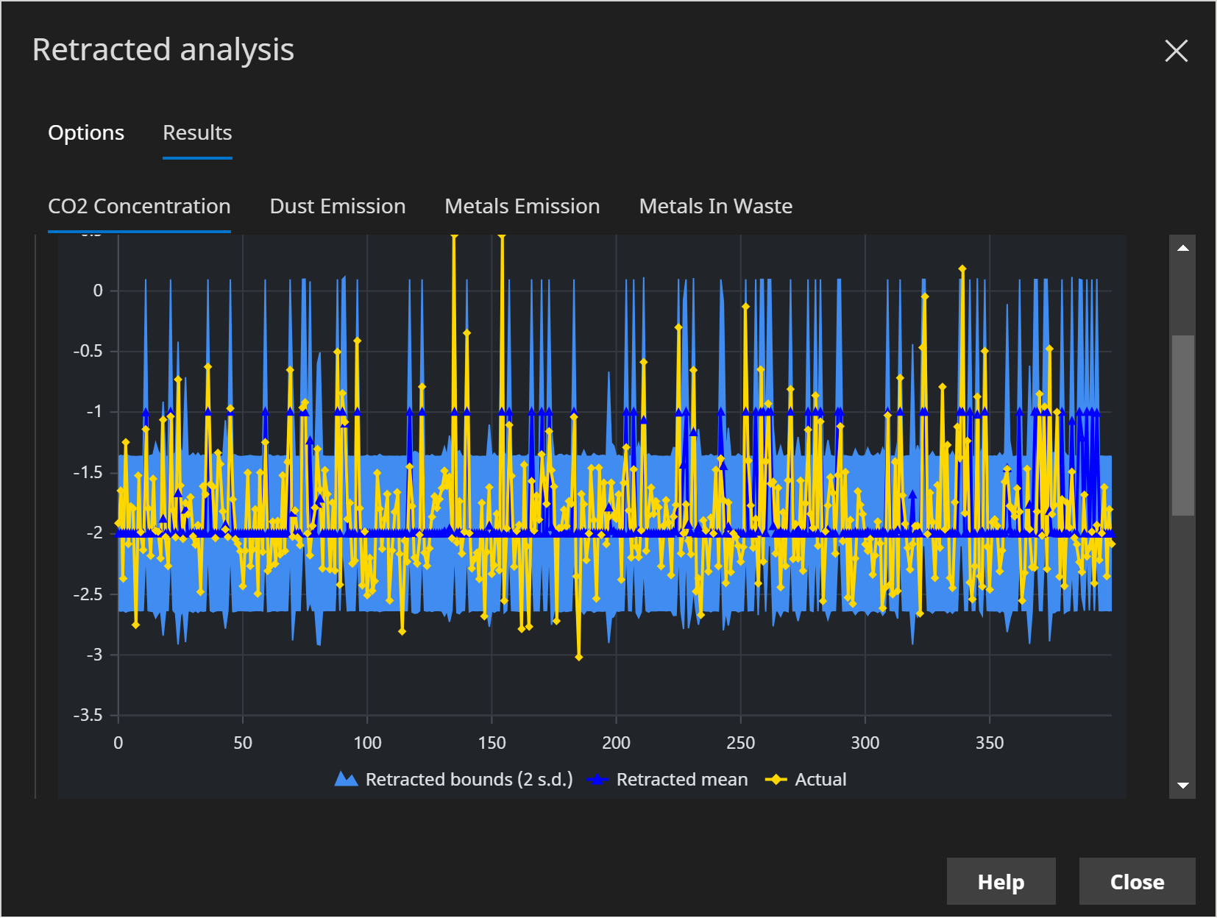Toggle the Retracted bounds (2 s.d.) legend series
1217x918 pixels.
pyautogui.click(x=454, y=779)
